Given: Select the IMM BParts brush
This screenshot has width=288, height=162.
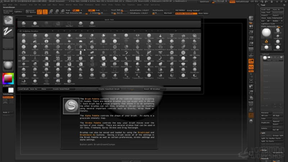Looking at the screenshot, I should (81, 53).
